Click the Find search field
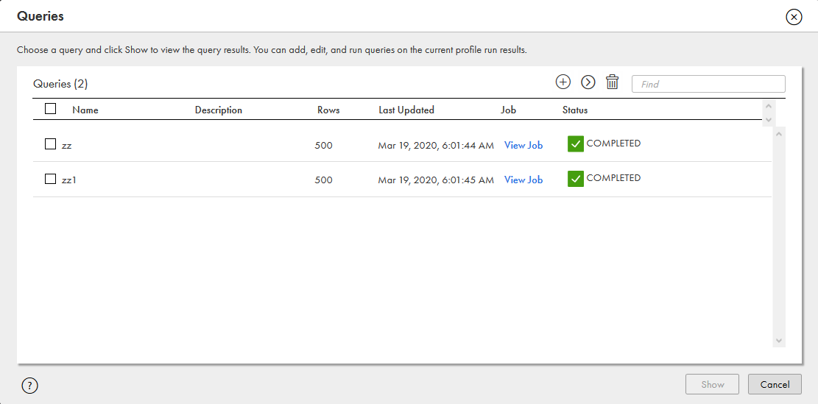Viewport: 818px width, 404px height. 708,84
